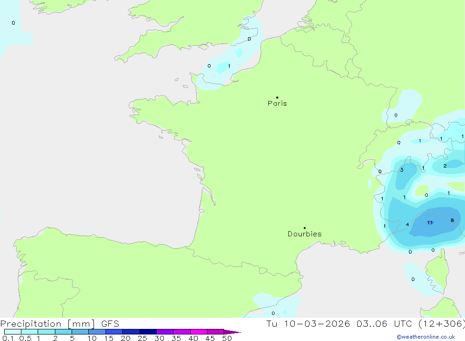This screenshot has height=341, width=465.
Task: Click the 2 mm precipitation value
Action: [445, 166]
